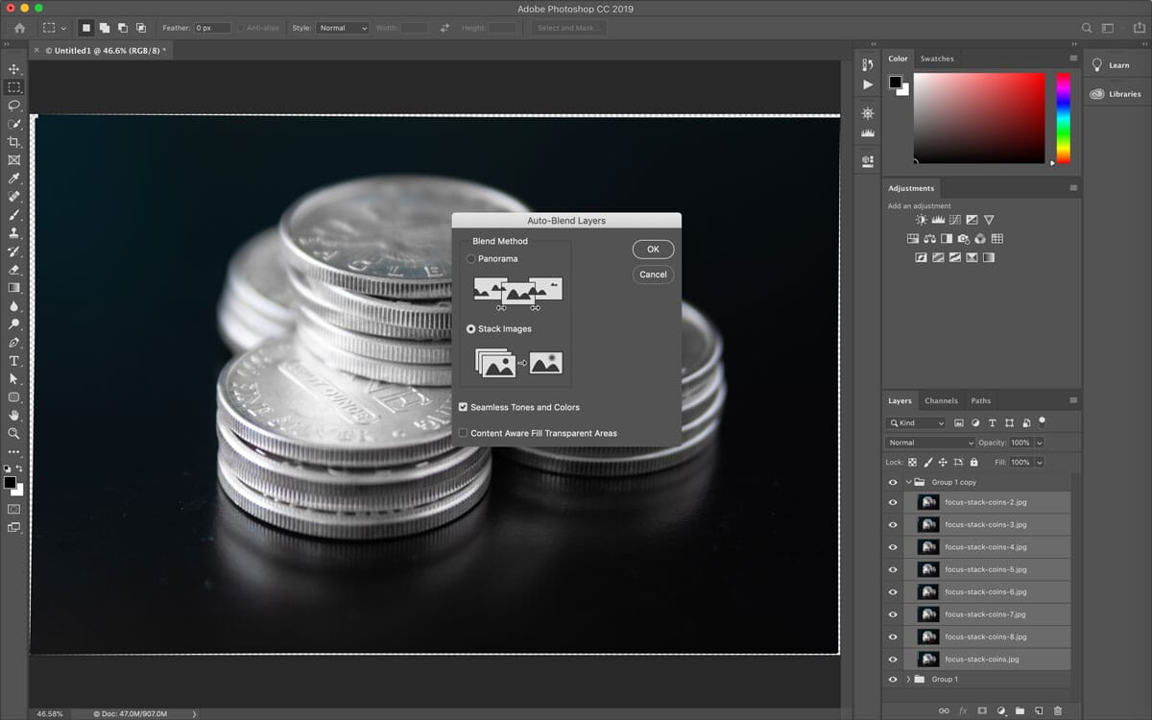Choose the Crop tool
This screenshot has width=1152, height=720.
(x=14, y=142)
